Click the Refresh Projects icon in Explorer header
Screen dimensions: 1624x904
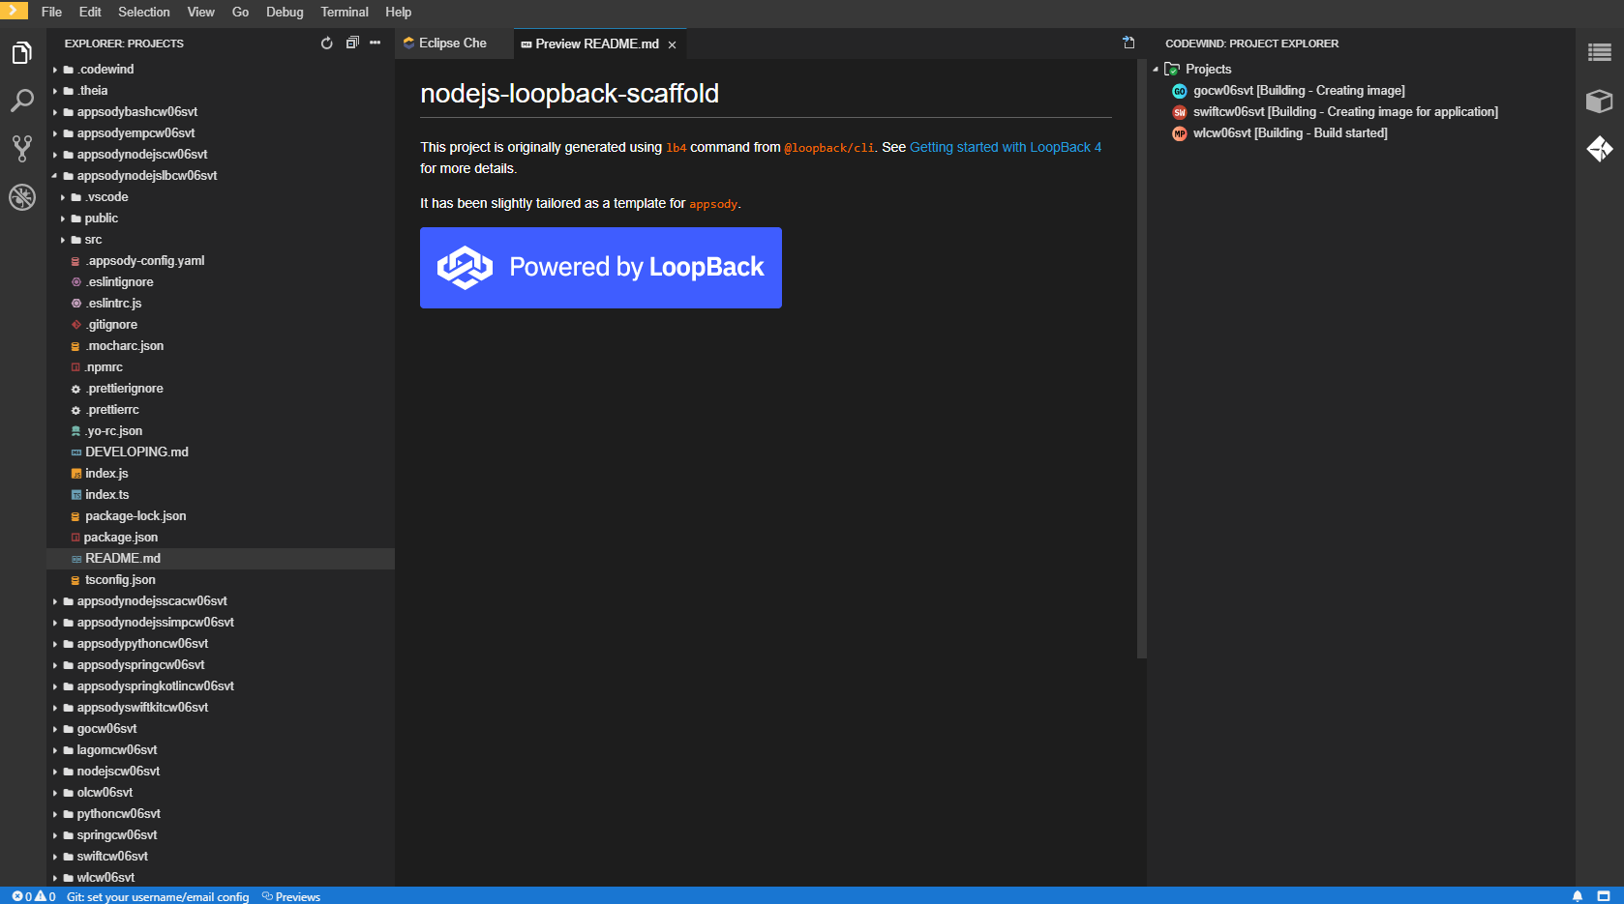326,43
